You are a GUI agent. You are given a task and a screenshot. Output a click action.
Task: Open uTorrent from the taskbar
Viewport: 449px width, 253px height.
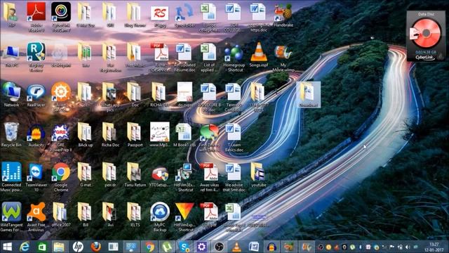click(x=166, y=247)
